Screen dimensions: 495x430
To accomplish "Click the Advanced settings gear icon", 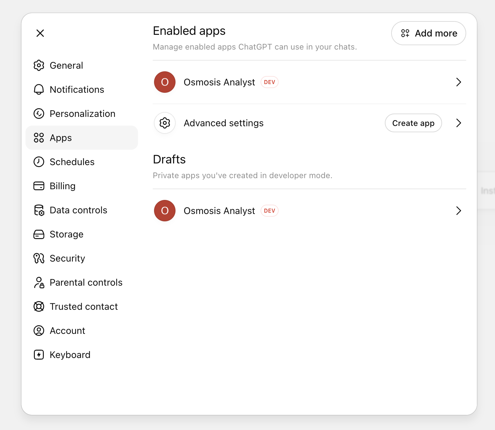I will pyautogui.click(x=165, y=123).
